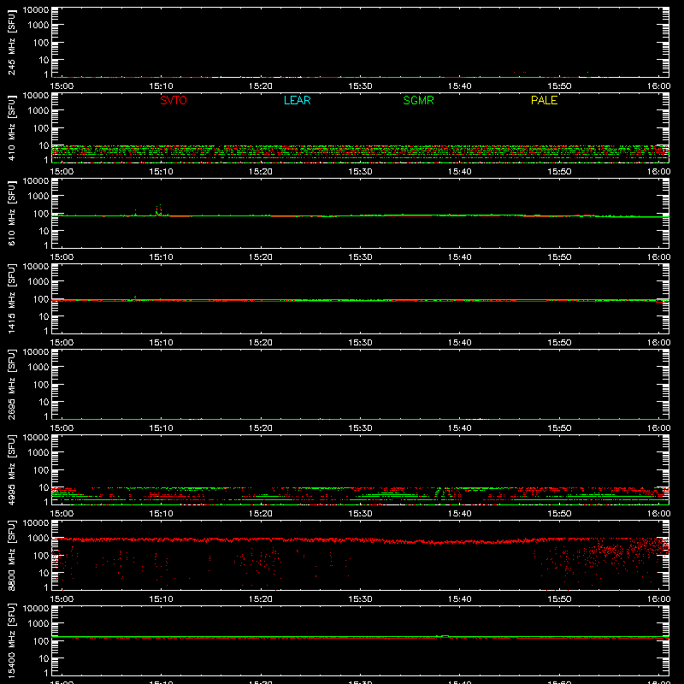
Task: Select the 2695 MHz [SFU] axis title
Action: [11, 384]
